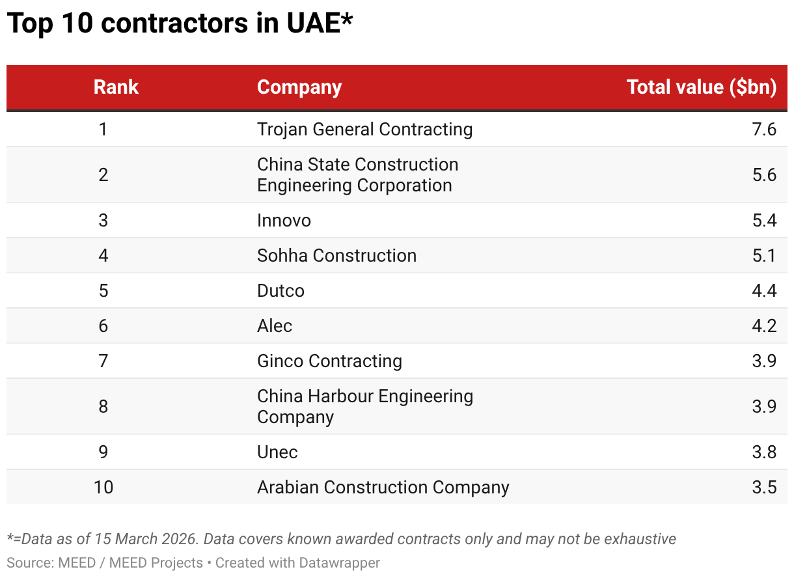Select the Innovo company cell
Image resolution: width=794 pixels, height=578 pixels.
pyautogui.click(x=284, y=220)
